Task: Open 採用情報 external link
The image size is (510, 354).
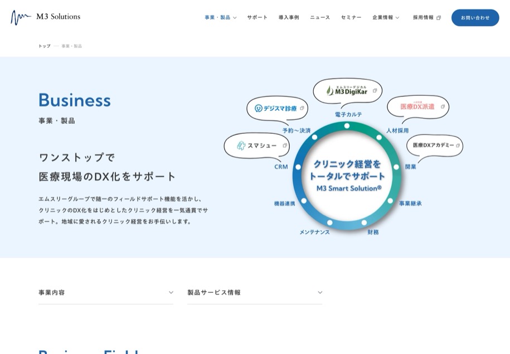Action: 427,18
